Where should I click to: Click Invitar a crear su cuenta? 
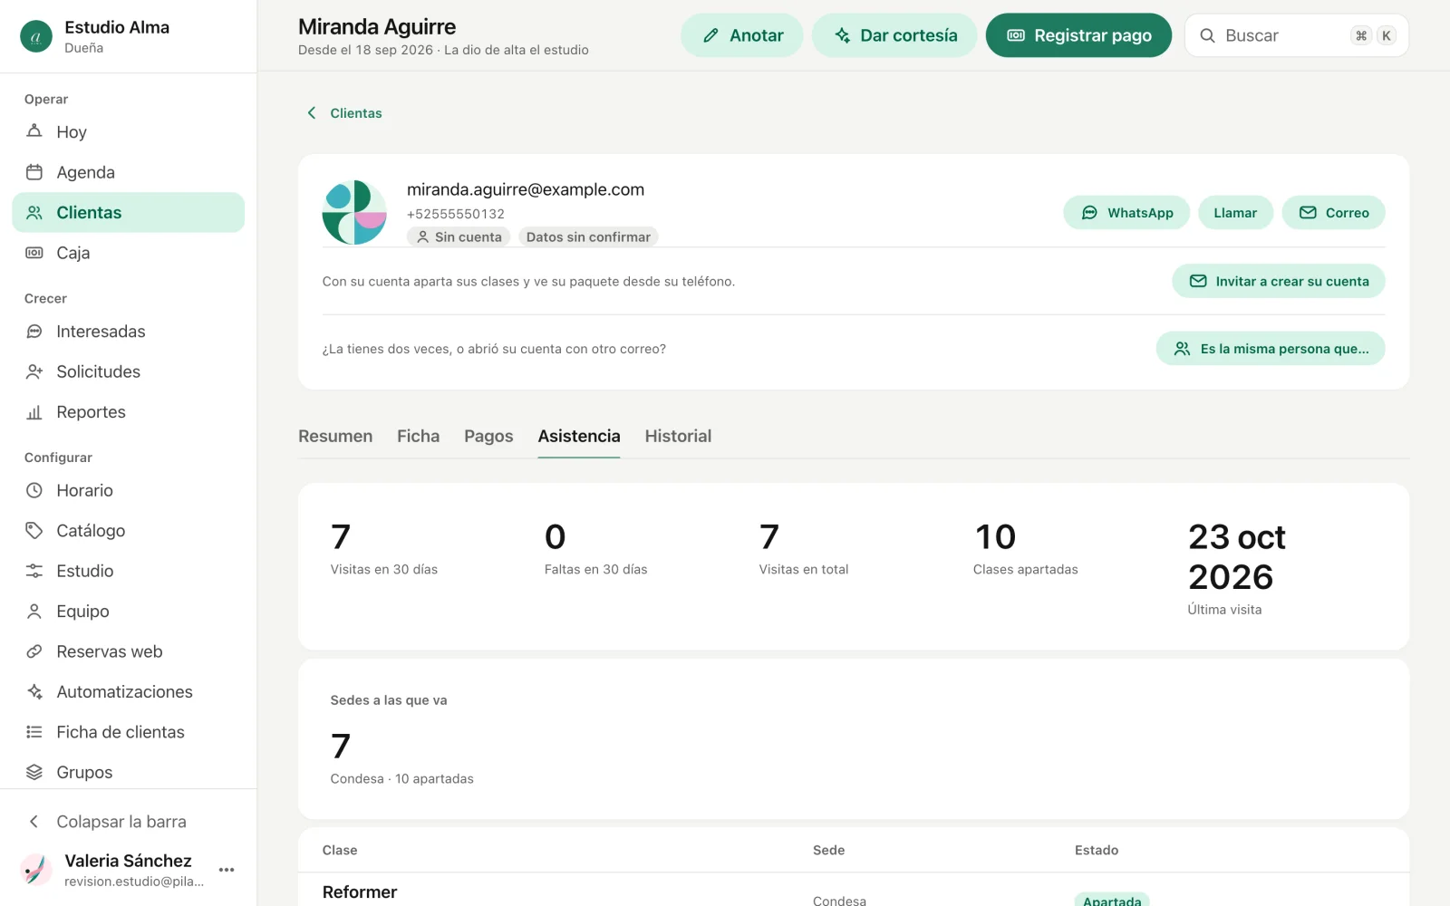(1279, 281)
